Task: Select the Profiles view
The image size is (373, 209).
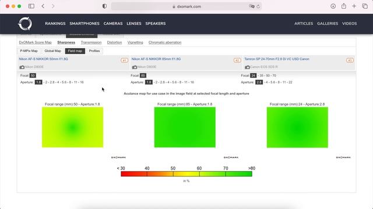Action: click(x=94, y=51)
